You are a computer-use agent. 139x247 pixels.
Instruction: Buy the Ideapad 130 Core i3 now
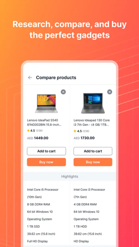coord(93,162)
